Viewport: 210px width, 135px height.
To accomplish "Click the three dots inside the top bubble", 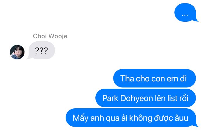I will 185,15.
